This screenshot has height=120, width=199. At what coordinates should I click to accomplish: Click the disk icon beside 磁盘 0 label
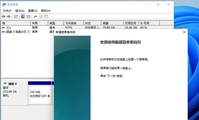(x=5, y=83)
